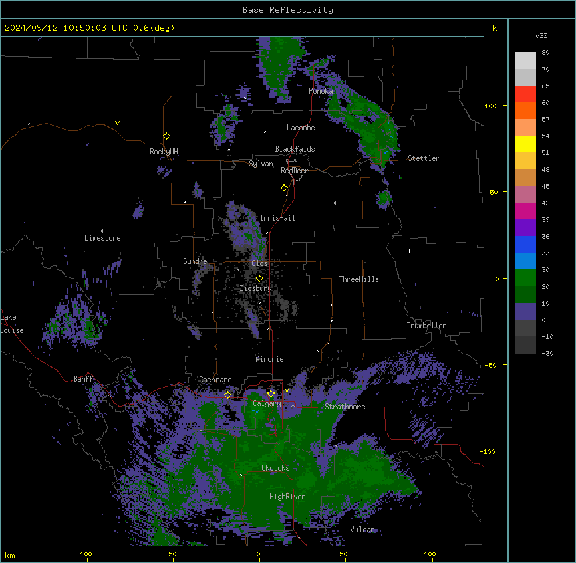Click the Olds label

(259, 263)
